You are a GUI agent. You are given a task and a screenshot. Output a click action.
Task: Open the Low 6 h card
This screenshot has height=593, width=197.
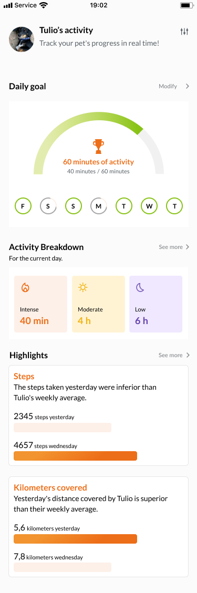tap(156, 304)
